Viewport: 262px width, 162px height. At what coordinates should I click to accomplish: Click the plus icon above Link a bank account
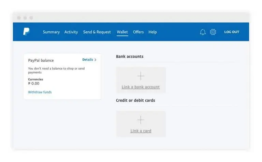141,76
